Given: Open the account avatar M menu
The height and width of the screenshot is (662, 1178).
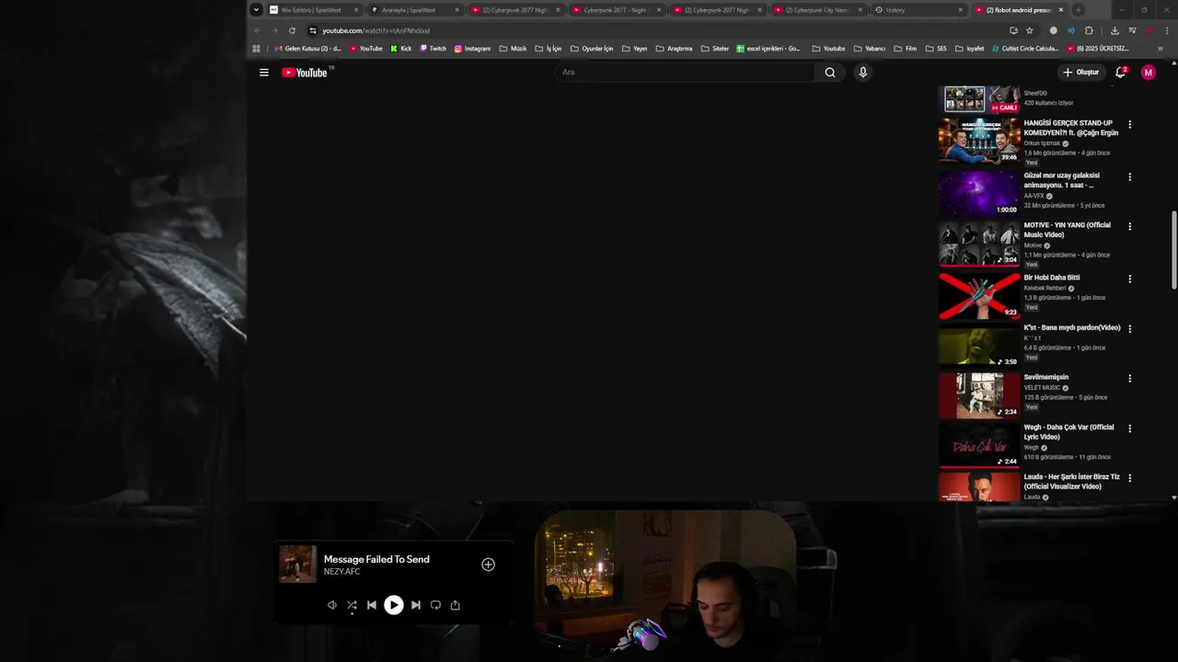Looking at the screenshot, I should [1149, 73].
